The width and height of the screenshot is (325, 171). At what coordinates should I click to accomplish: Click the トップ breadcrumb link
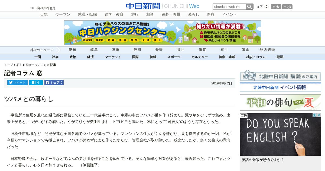tap(8, 65)
